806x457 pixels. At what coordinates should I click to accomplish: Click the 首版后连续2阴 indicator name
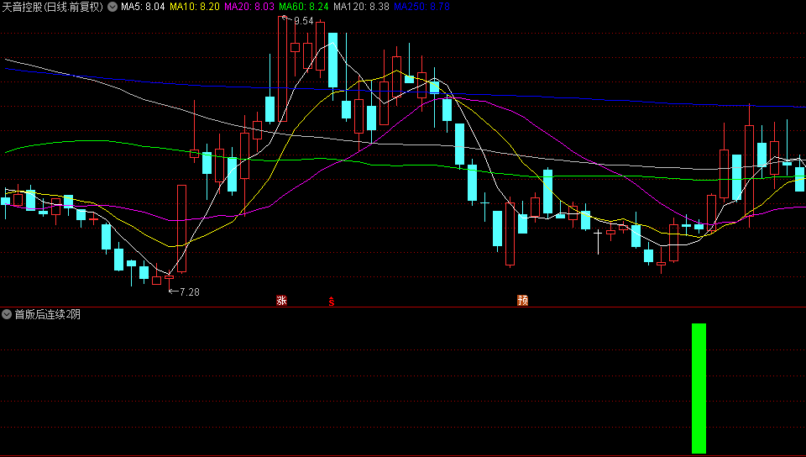tap(47, 314)
